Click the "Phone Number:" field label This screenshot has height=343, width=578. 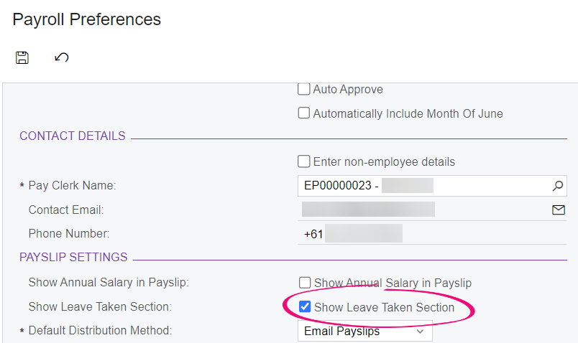point(69,234)
